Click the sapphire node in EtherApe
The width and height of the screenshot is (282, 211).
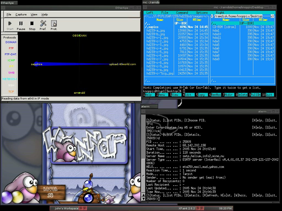coord(37,64)
